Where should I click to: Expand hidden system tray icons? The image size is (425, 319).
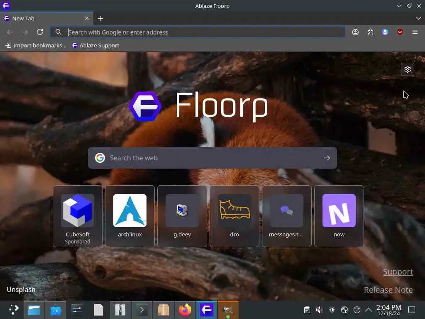coord(369,310)
